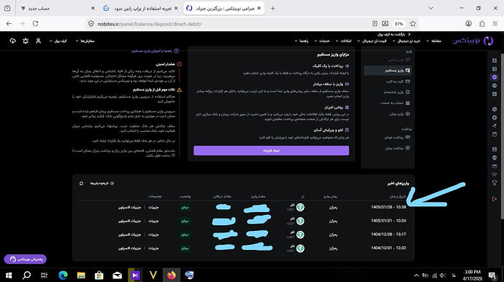The width and height of the screenshot is (504, 282).
Task: Open File Explorer from taskbar
Action: (x=81, y=275)
